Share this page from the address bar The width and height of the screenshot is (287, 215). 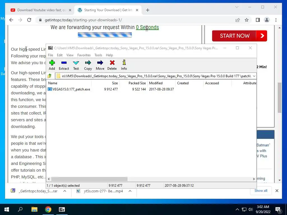pyautogui.click(x=238, y=20)
